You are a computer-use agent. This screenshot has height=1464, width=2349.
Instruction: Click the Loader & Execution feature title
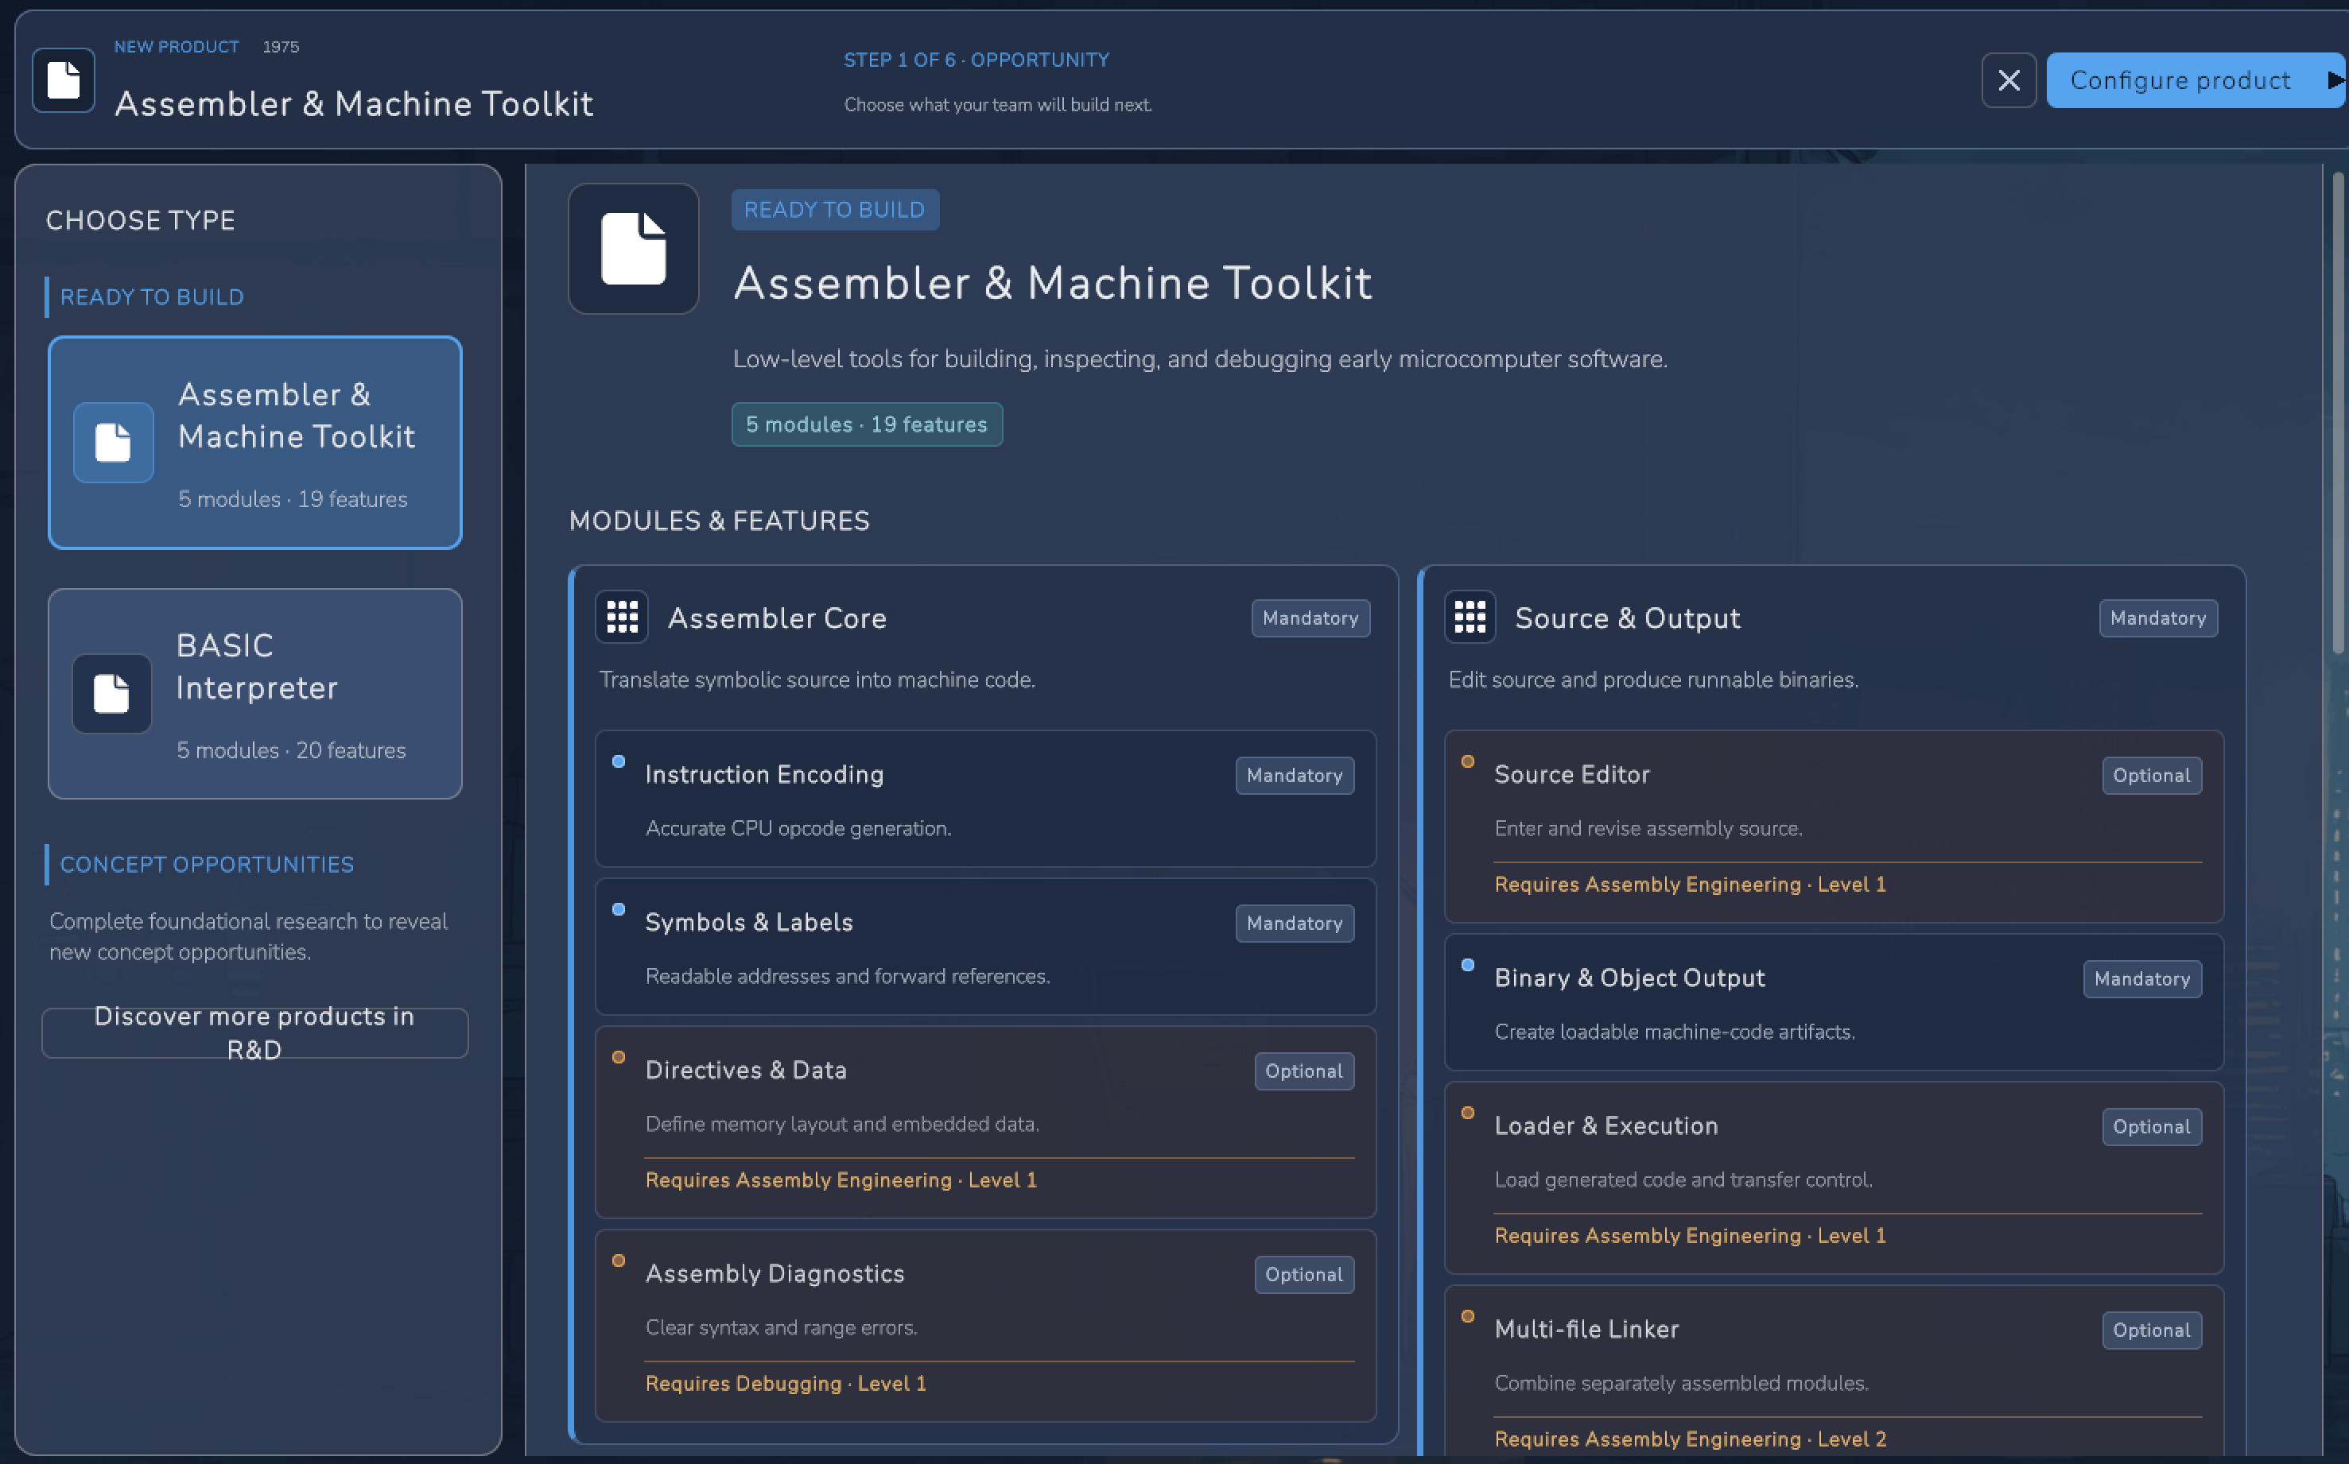(x=1606, y=1126)
